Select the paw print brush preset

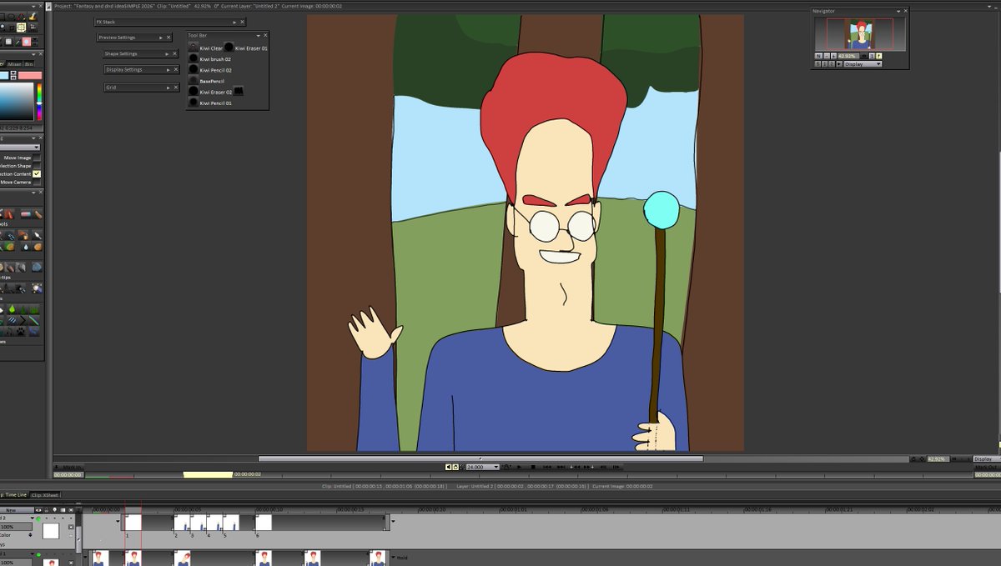click(21, 331)
